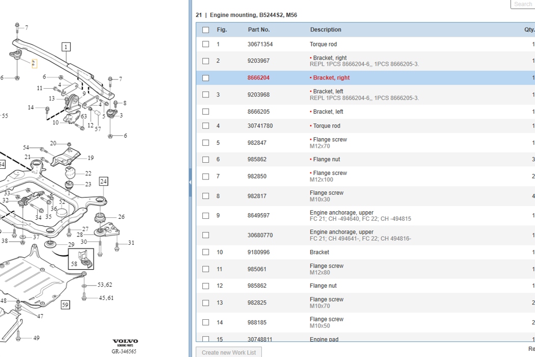
Task: Click callout 14 beside the screw
Action: [31, 107]
